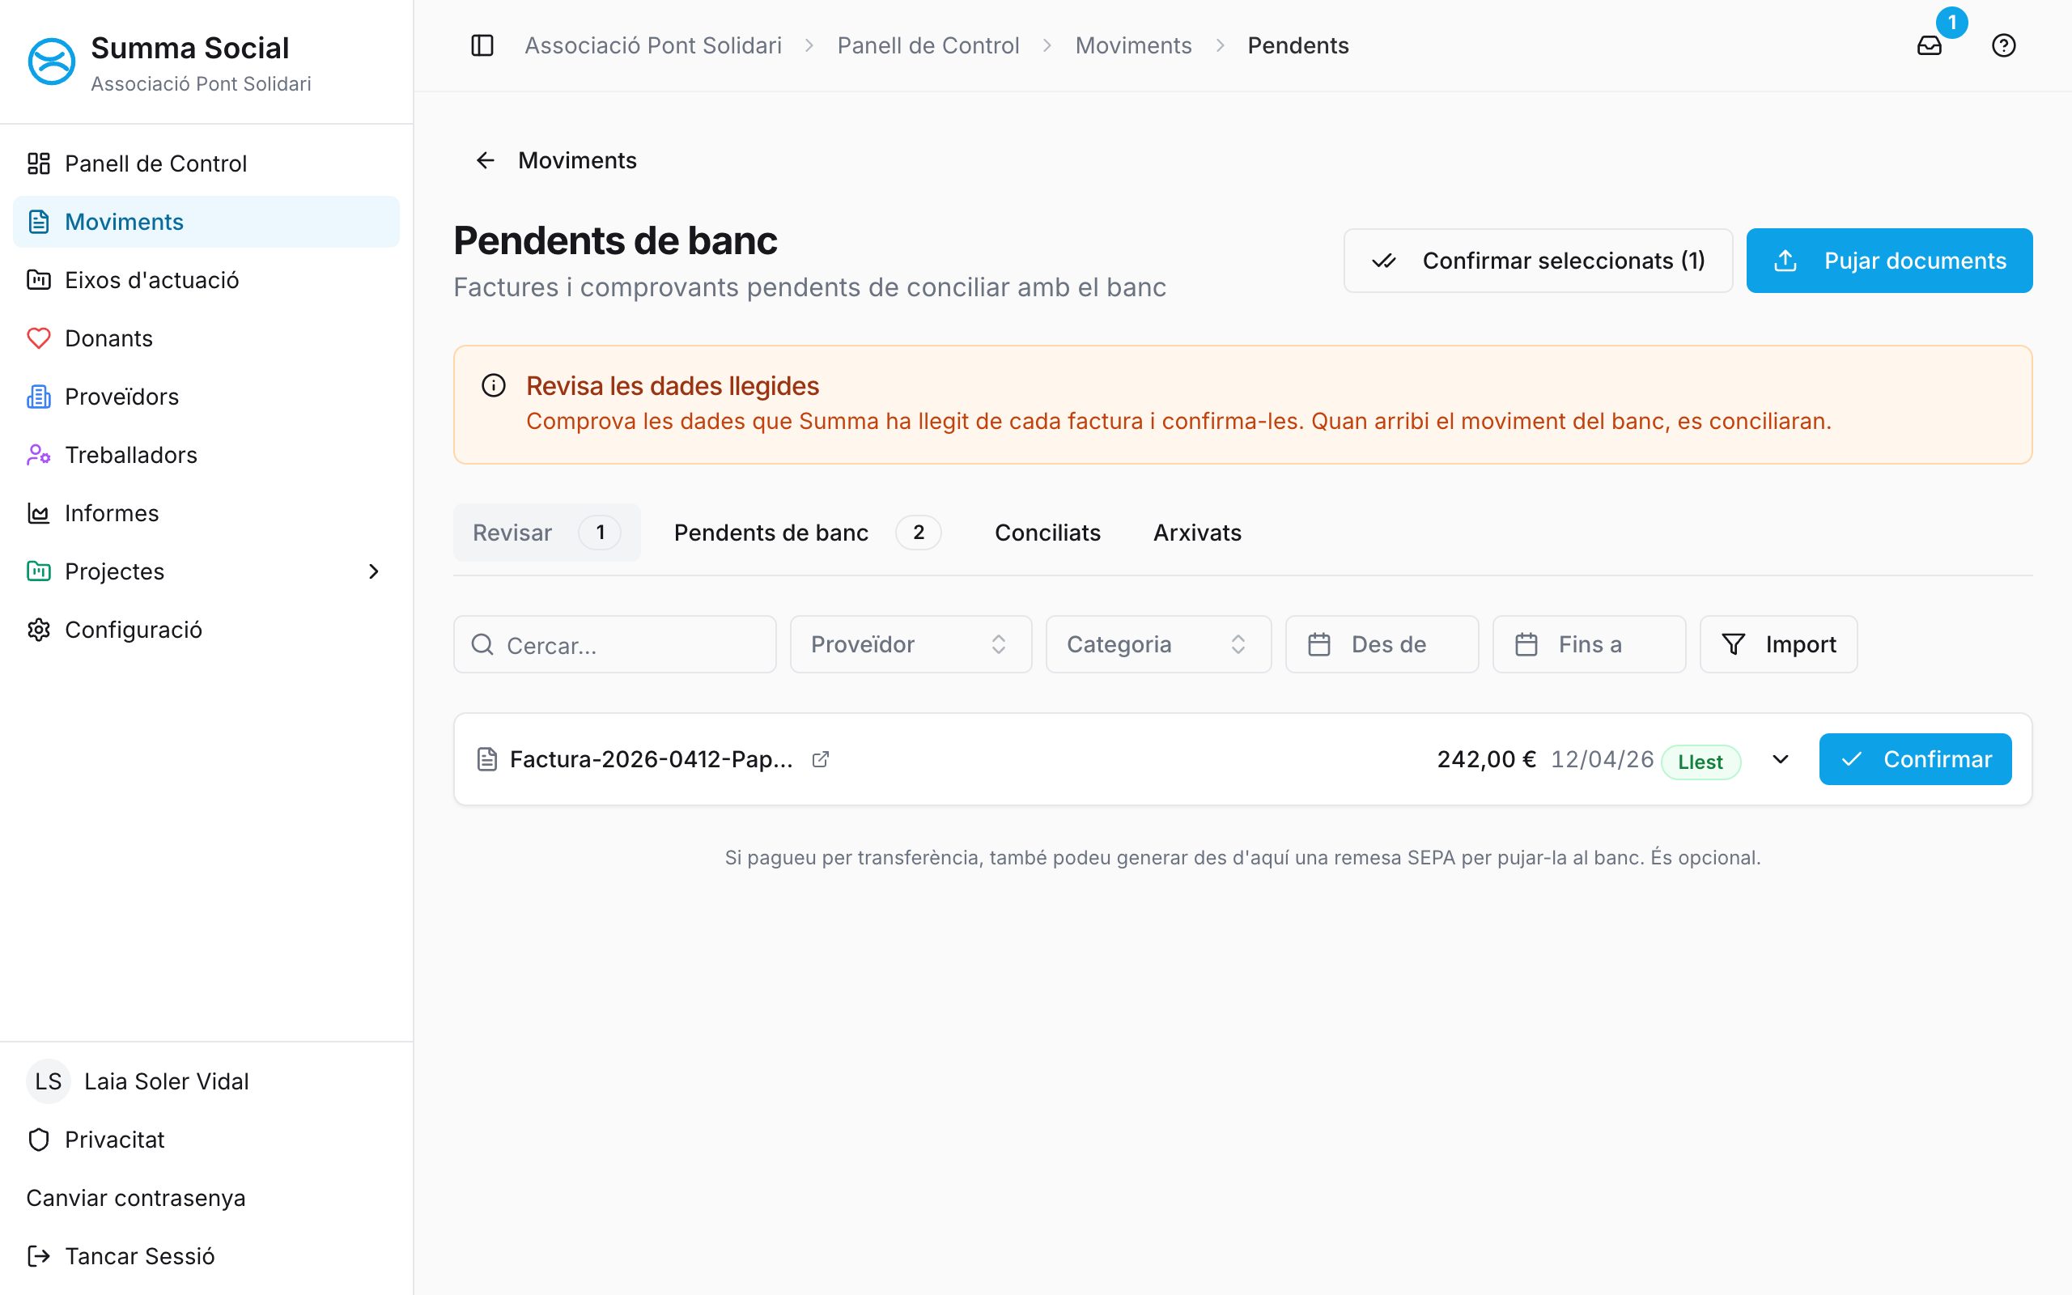The image size is (2072, 1295).
Task: Toggle the sidebar panel icon
Action: 482,45
